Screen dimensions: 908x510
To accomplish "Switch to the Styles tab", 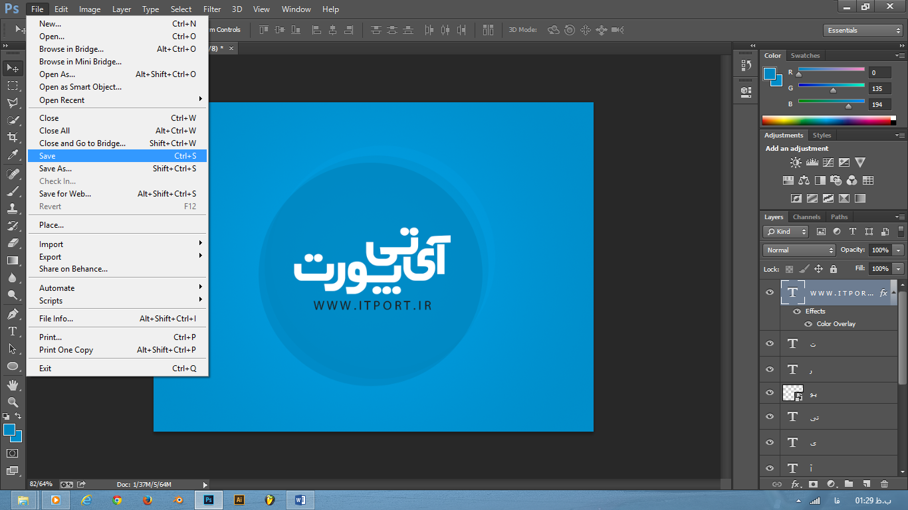I will (822, 135).
